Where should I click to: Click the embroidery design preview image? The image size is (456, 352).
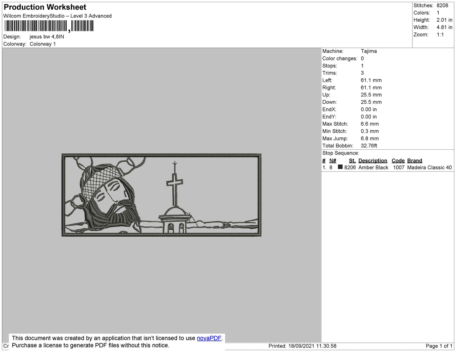pyautogui.click(x=162, y=195)
